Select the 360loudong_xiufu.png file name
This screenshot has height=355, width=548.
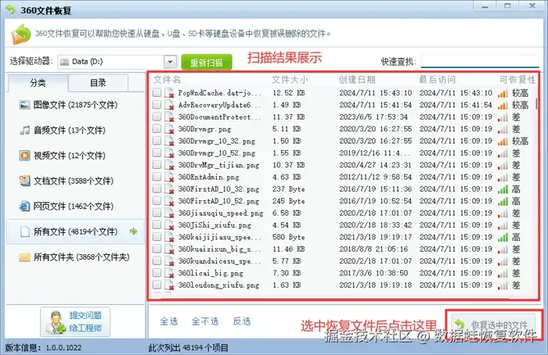(218, 285)
